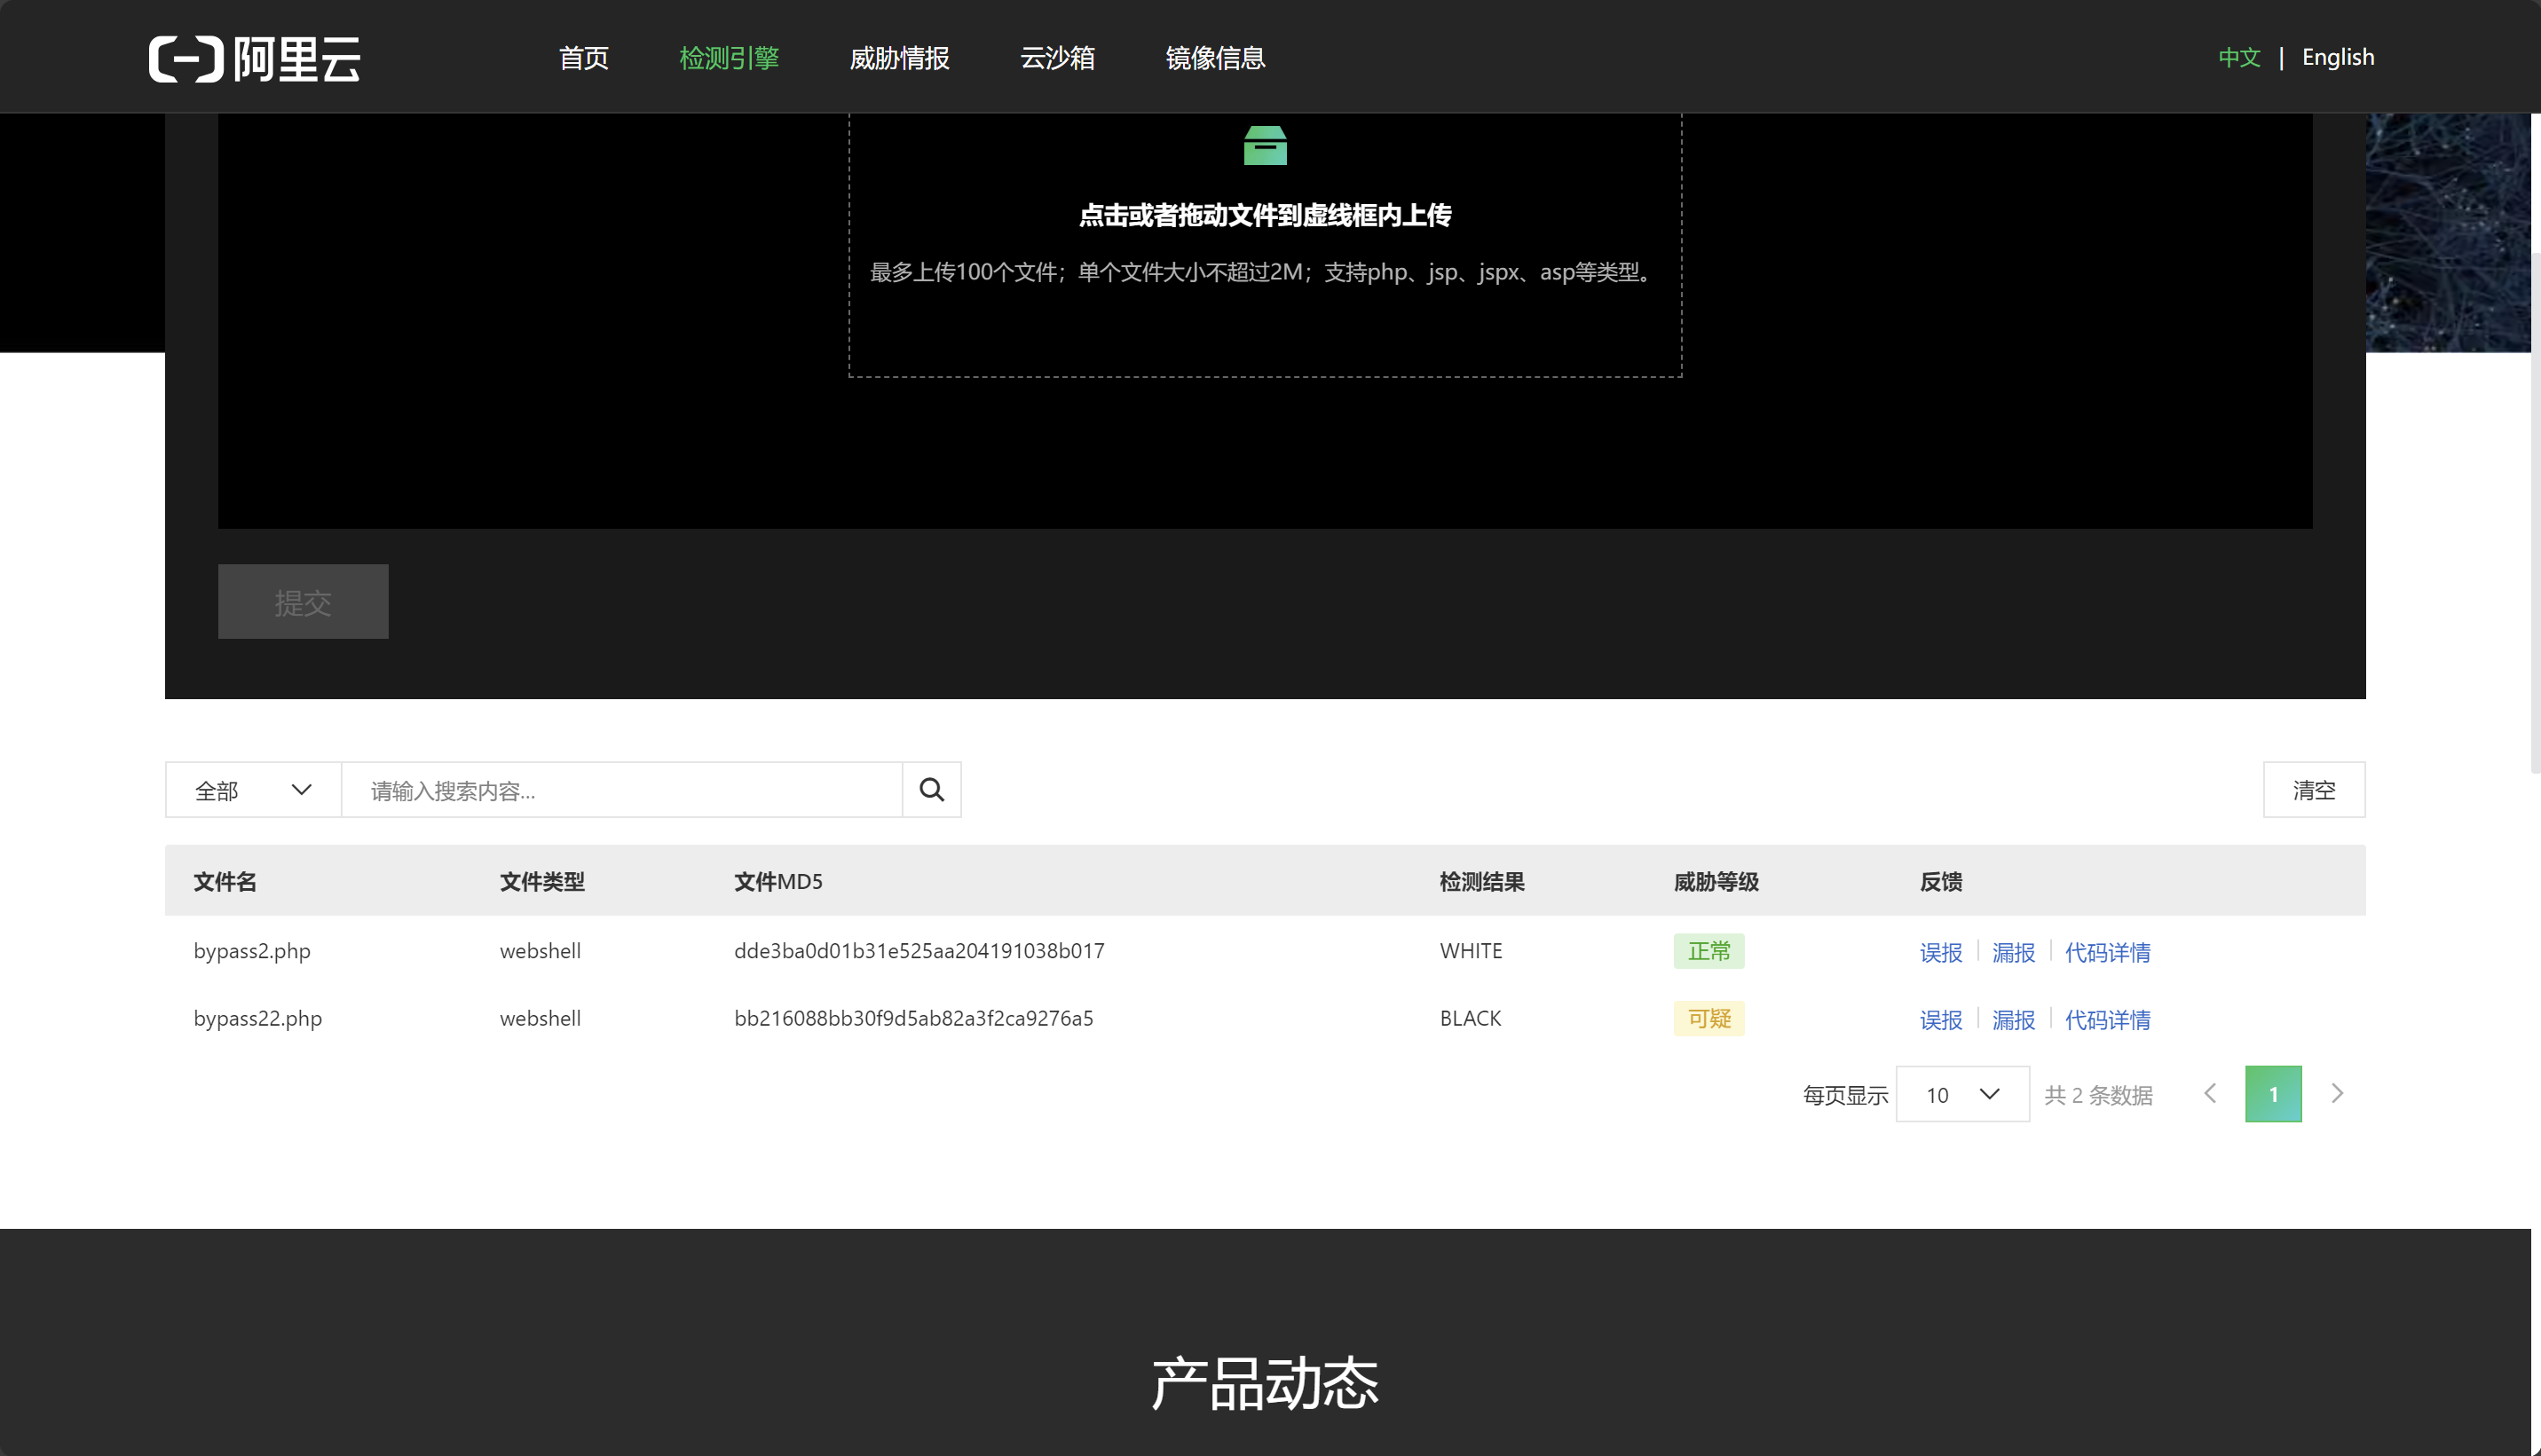Open the per-page count dropdown showing 10
2541x1456 pixels.
(1961, 1094)
